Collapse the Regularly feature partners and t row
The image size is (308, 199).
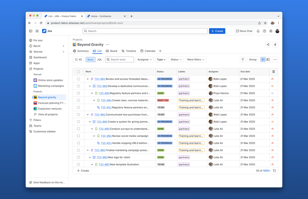(x=92, y=93)
